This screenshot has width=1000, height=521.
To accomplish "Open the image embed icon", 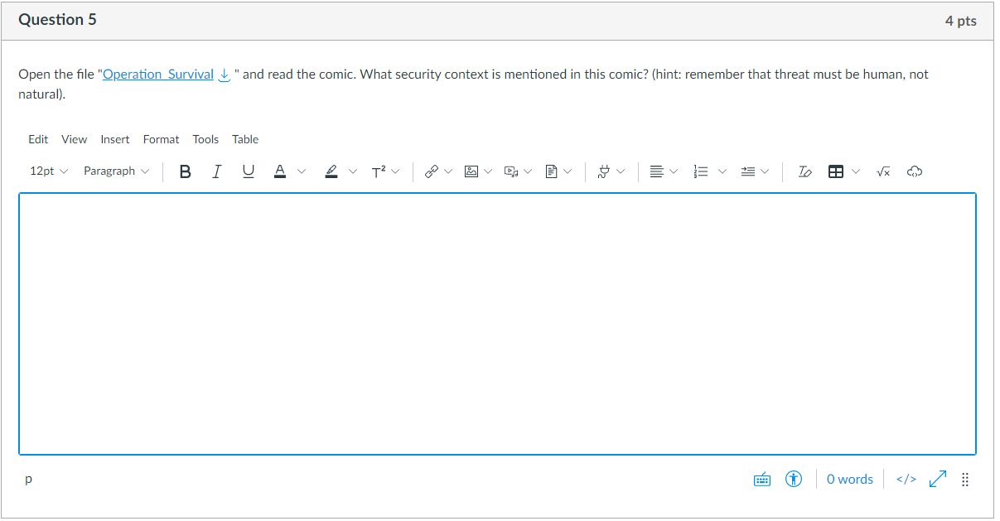I will 471,171.
